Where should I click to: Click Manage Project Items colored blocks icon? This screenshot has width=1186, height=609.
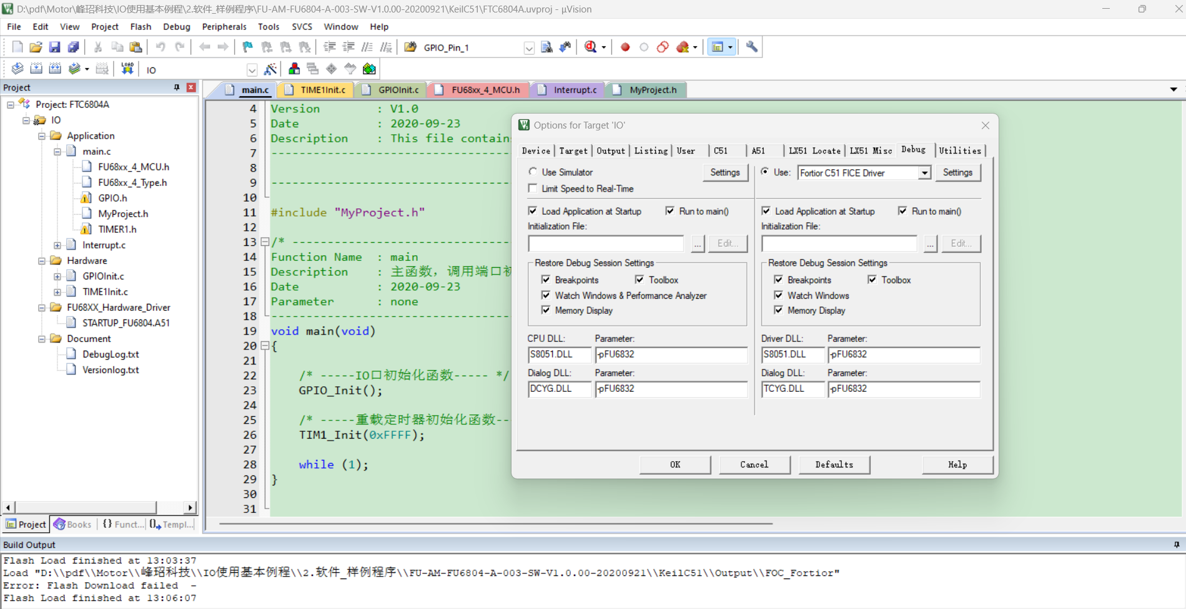[294, 69]
